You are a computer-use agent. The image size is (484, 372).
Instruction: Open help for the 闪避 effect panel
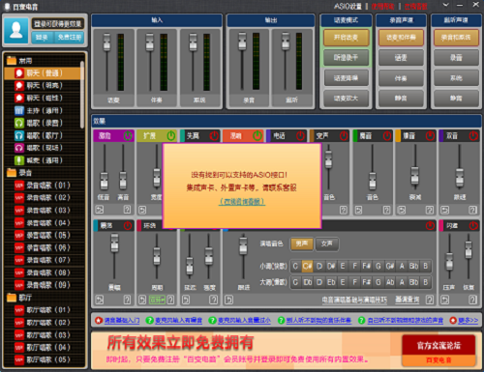(x=472, y=300)
